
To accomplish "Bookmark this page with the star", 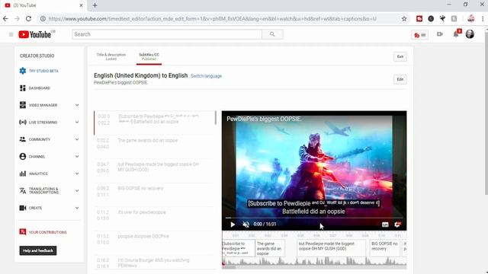I will 404,18.
